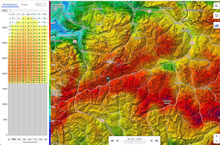220x145 pixels.
Task: Select the 17h hour label
Action: click(35, 139)
